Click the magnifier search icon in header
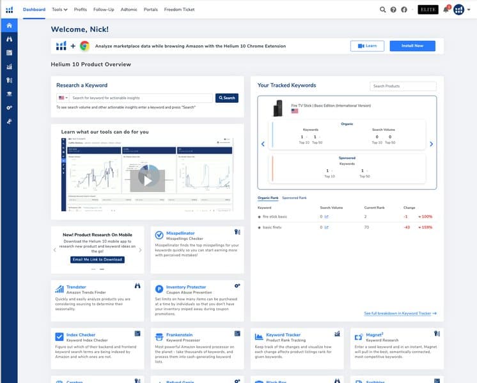 coord(383,10)
